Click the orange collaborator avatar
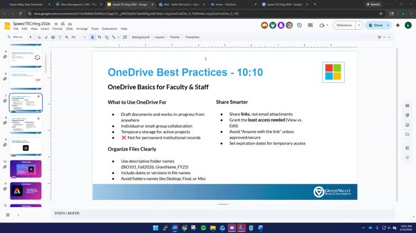This screenshot has width=416, height=233. [x=265, y=25]
